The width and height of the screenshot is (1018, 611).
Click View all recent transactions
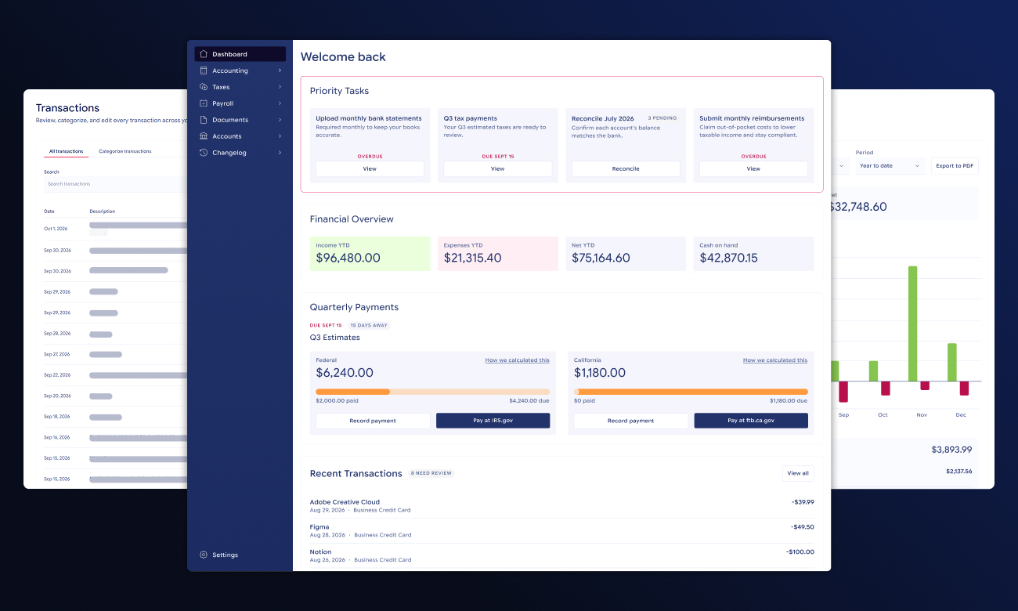(798, 473)
